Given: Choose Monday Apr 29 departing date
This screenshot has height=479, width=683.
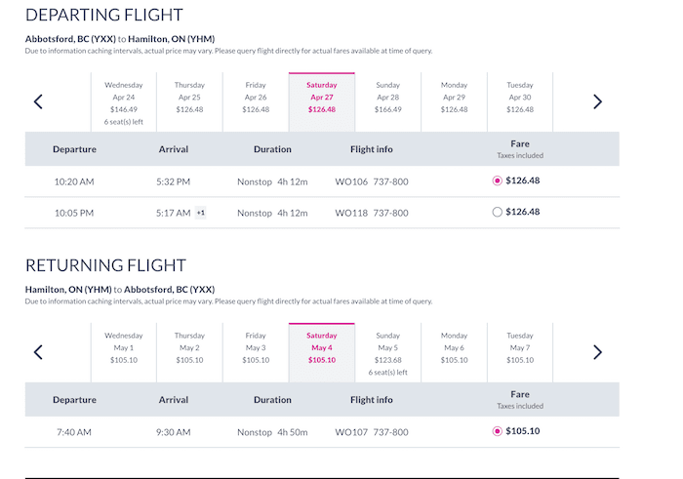Looking at the screenshot, I should click(454, 102).
